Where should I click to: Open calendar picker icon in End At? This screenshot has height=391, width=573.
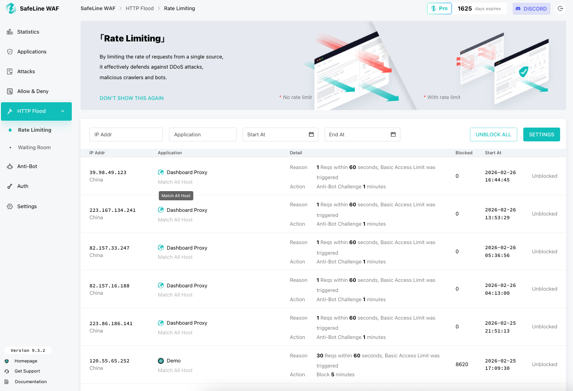click(x=393, y=134)
